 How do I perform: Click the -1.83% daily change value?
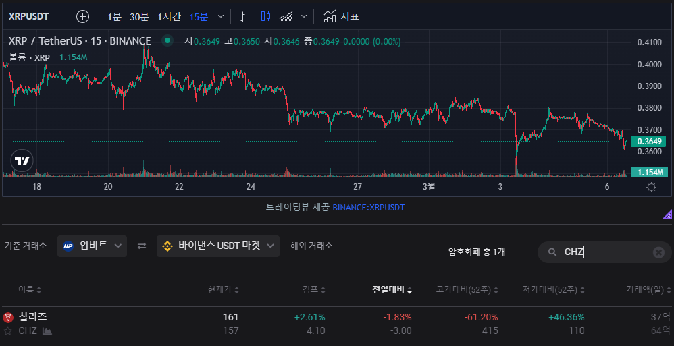[397, 318]
